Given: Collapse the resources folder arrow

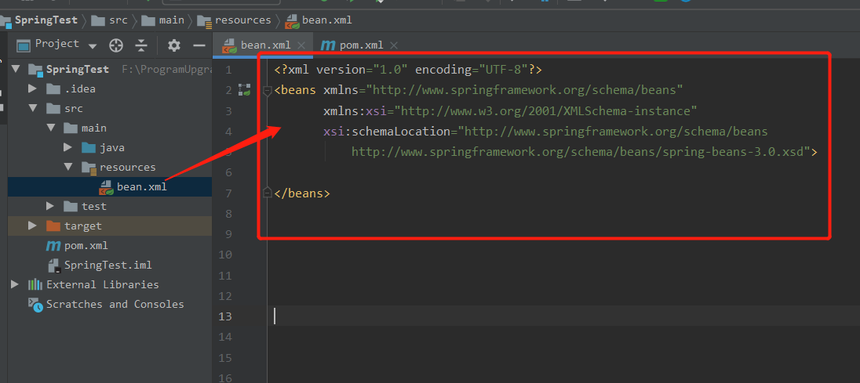Looking at the screenshot, I should [x=68, y=167].
